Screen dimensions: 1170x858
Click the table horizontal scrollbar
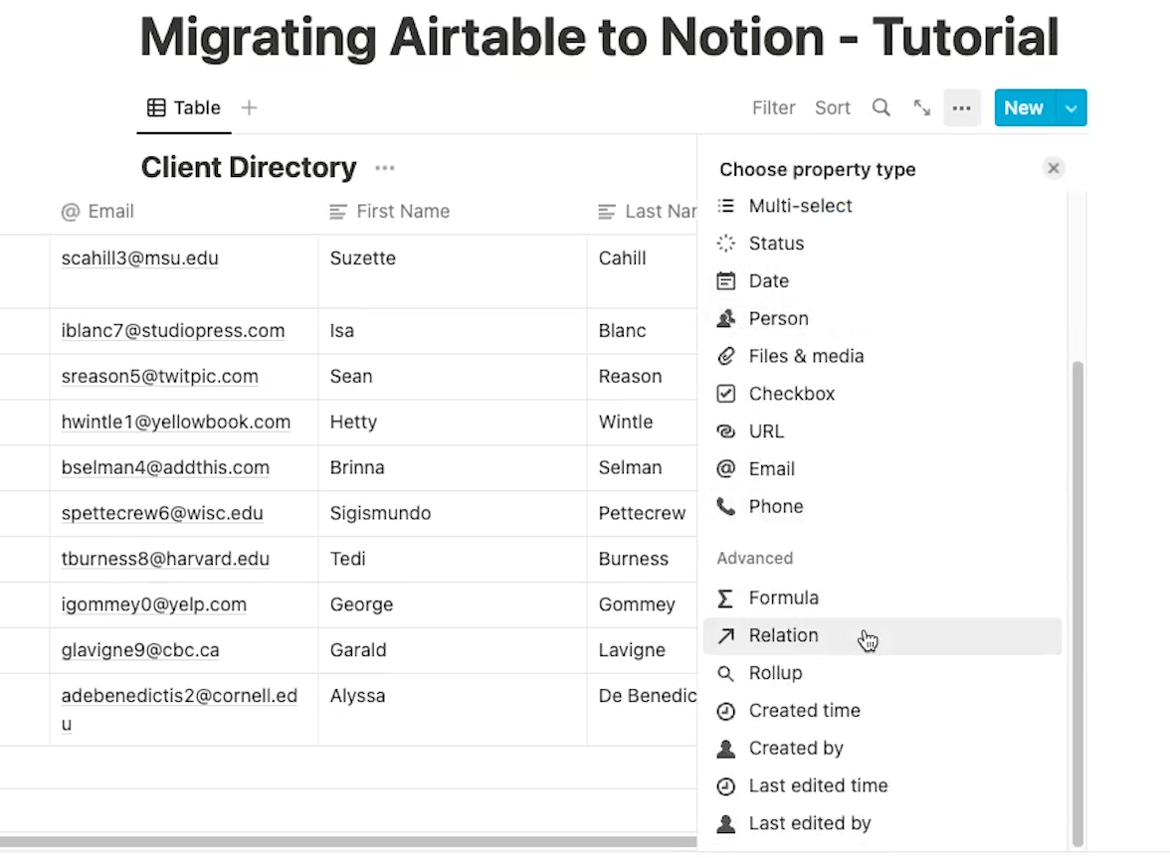click(x=348, y=842)
